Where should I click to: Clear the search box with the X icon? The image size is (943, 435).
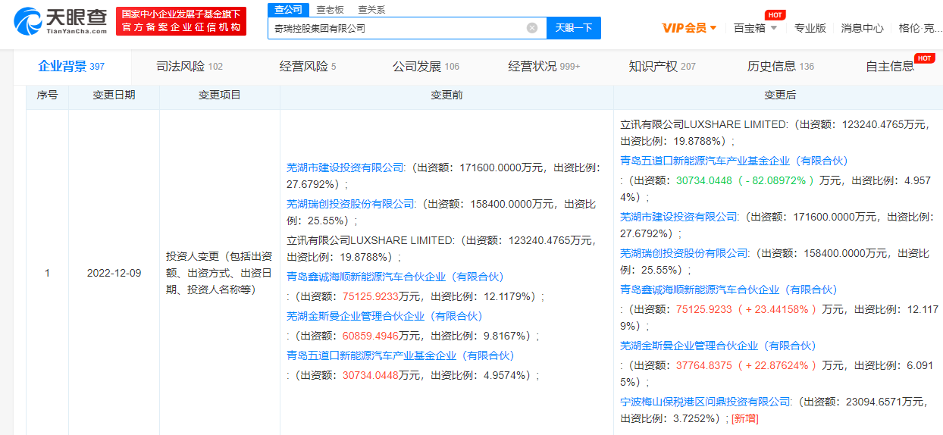[532, 28]
